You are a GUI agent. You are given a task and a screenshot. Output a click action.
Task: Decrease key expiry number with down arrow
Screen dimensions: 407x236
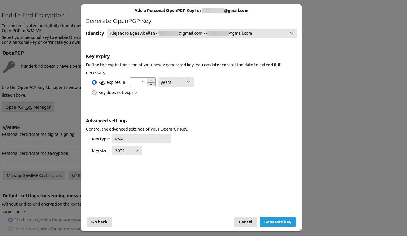(151, 84)
